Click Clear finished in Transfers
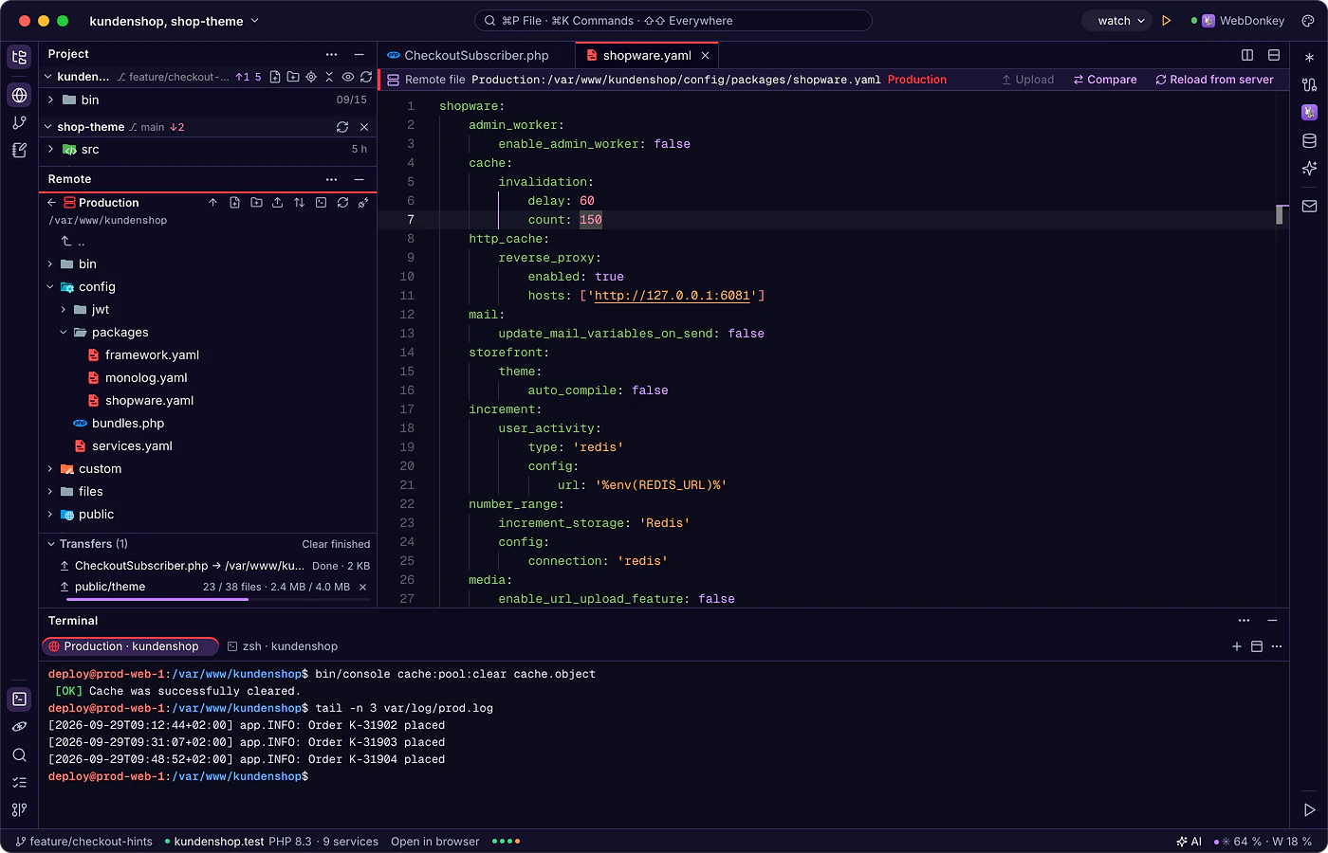This screenshot has height=853, width=1328. click(x=336, y=544)
